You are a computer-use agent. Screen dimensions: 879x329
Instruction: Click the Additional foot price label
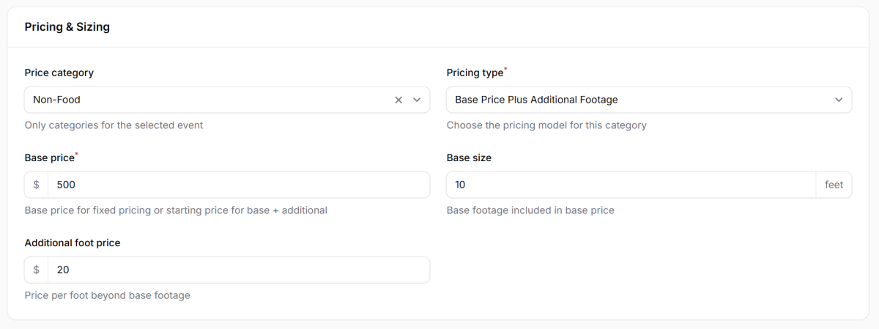[72, 243]
